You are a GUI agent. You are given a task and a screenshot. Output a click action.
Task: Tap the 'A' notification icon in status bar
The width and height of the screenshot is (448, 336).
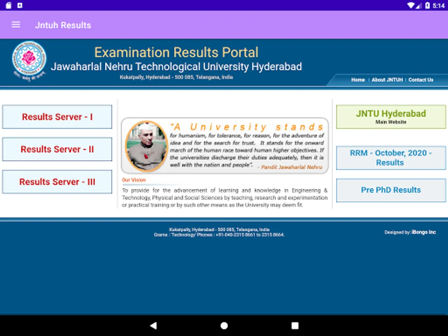pos(20,6)
